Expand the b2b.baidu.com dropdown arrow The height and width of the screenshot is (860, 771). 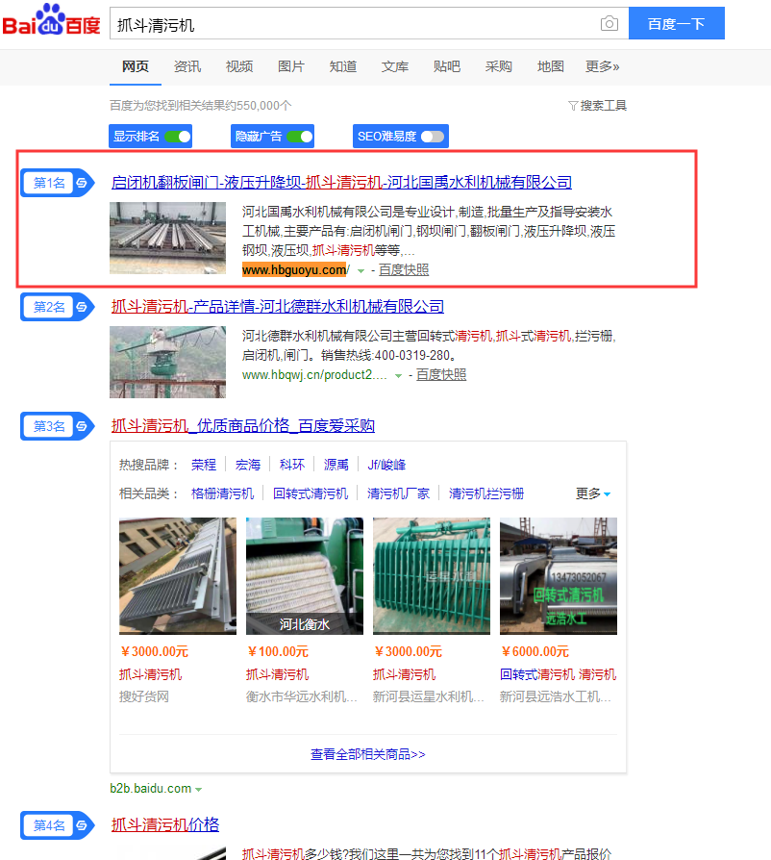[x=198, y=789]
